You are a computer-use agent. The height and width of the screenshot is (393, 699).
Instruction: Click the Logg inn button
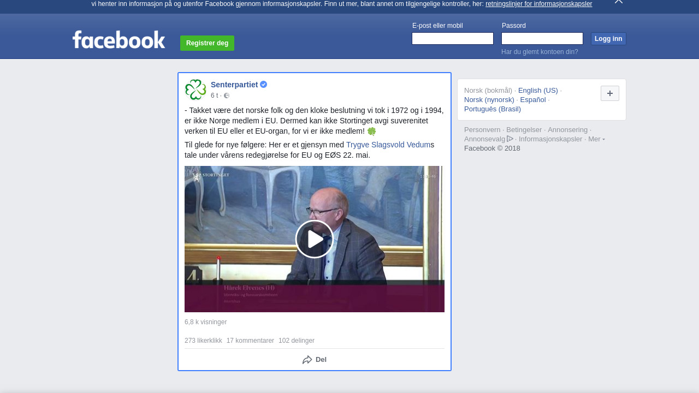(x=608, y=39)
